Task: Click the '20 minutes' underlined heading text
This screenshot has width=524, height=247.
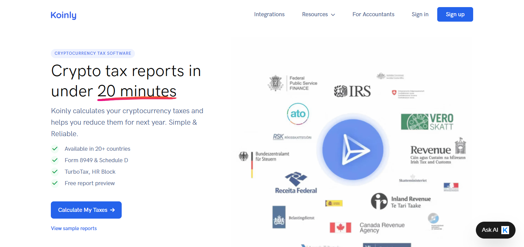Action: (x=137, y=92)
